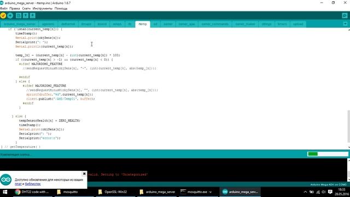Open the Serial Monitor icon

pyautogui.click(x=345, y=15)
